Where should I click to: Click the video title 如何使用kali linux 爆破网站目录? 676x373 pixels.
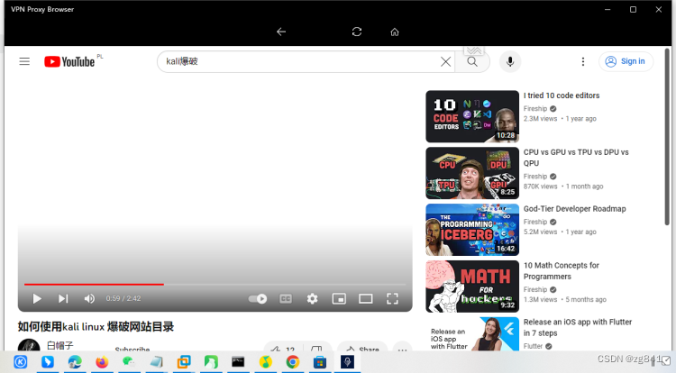(x=96, y=327)
